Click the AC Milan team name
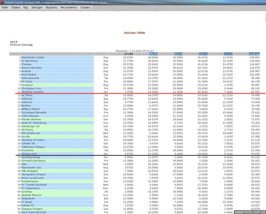Screen dimensions: 266x214 [27, 95]
